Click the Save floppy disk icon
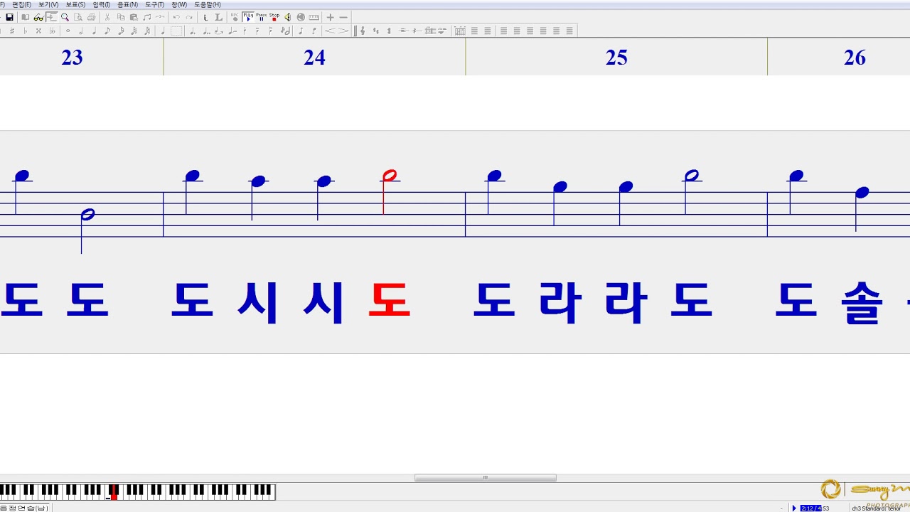This screenshot has width=910, height=512. (x=9, y=17)
